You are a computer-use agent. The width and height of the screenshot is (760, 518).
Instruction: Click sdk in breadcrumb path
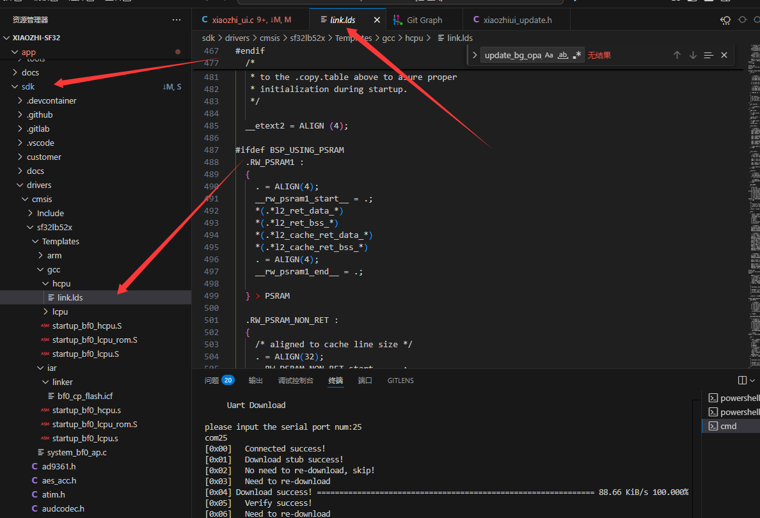pyautogui.click(x=209, y=38)
